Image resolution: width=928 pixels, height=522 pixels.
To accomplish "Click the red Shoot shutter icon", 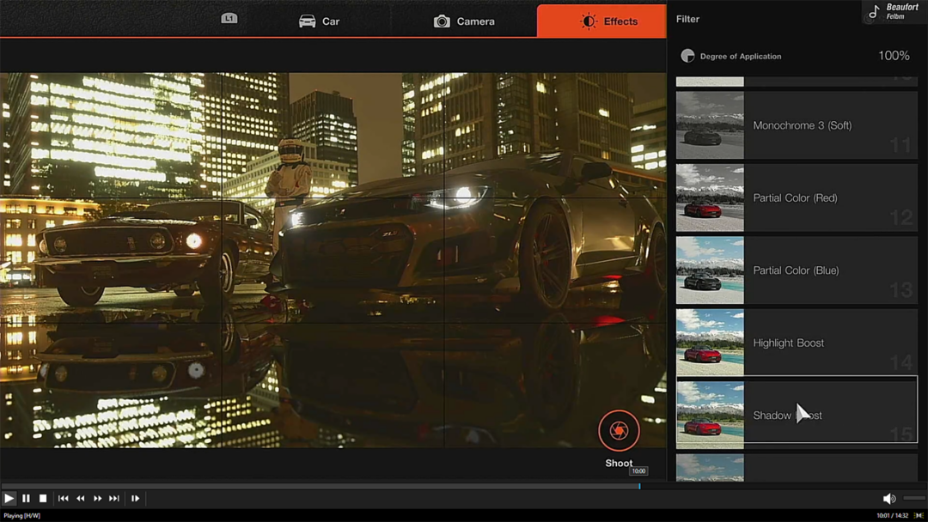I will coord(619,431).
